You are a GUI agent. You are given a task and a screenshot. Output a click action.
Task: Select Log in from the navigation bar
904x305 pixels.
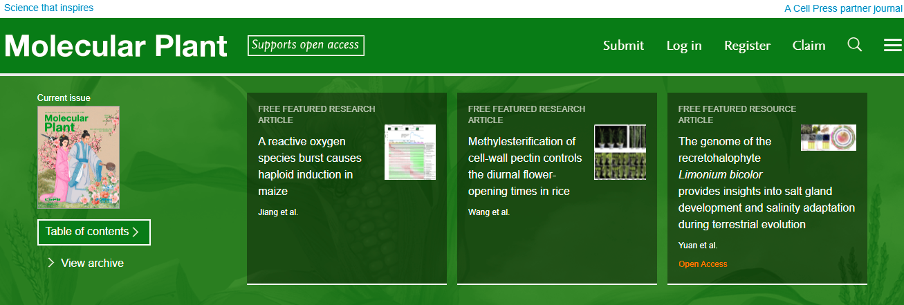coord(683,46)
